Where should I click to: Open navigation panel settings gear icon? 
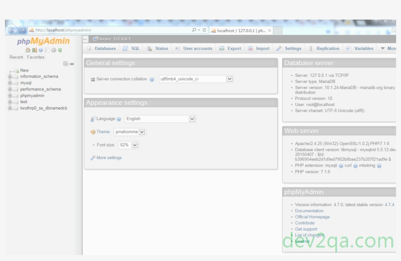click(x=53, y=50)
